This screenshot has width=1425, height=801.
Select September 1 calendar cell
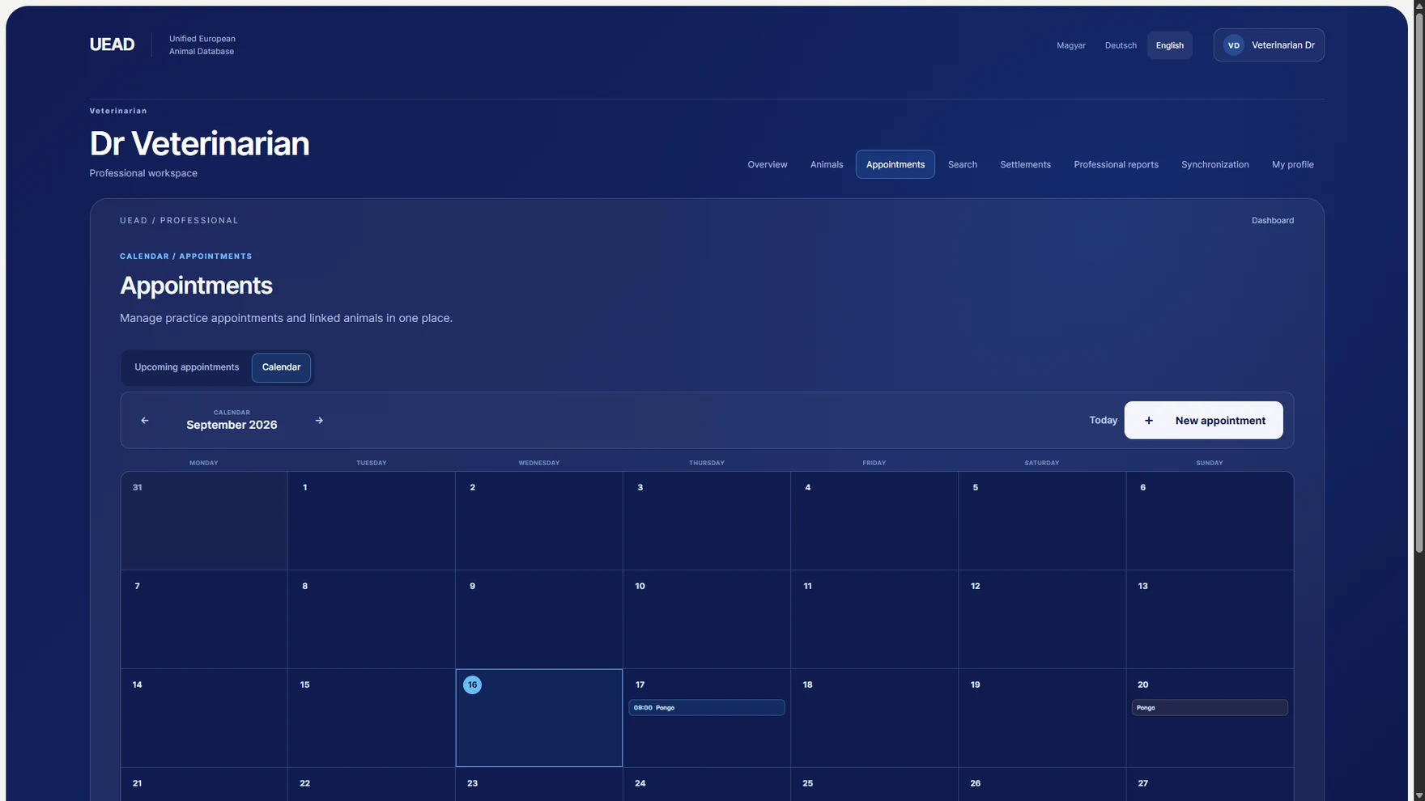[372, 521]
